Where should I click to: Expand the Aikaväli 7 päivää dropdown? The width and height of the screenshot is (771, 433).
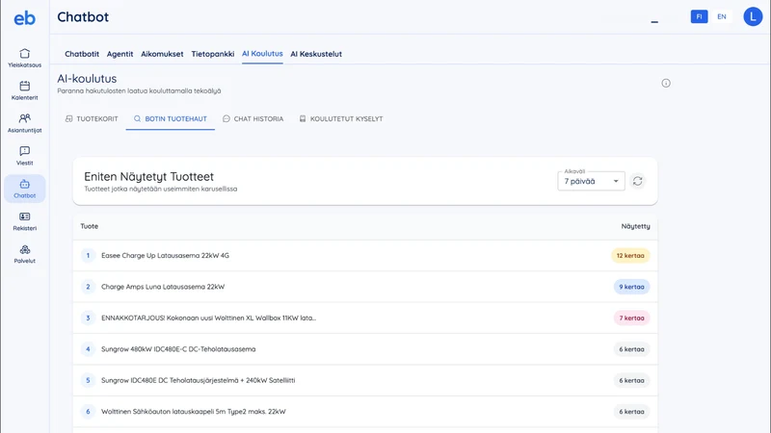pos(591,181)
